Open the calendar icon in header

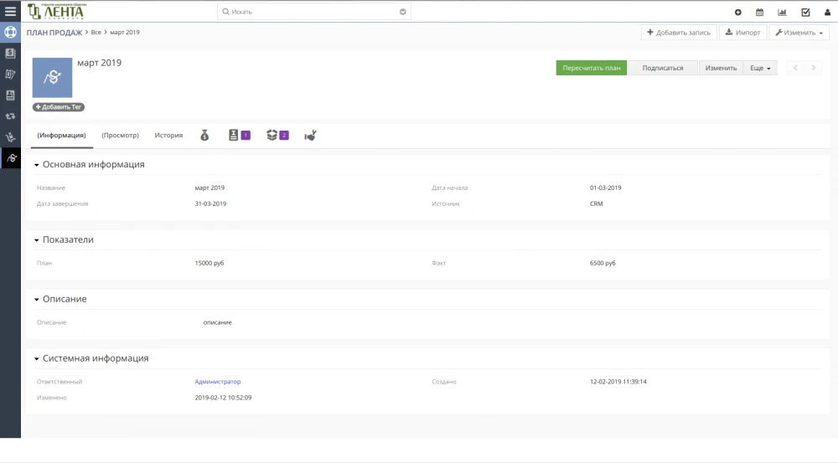[x=759, y=12]
